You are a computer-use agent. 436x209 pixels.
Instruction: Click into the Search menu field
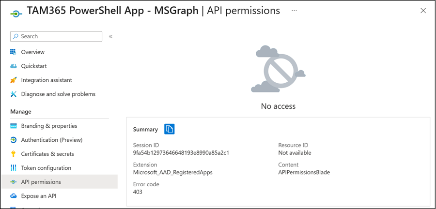(56, 36)
